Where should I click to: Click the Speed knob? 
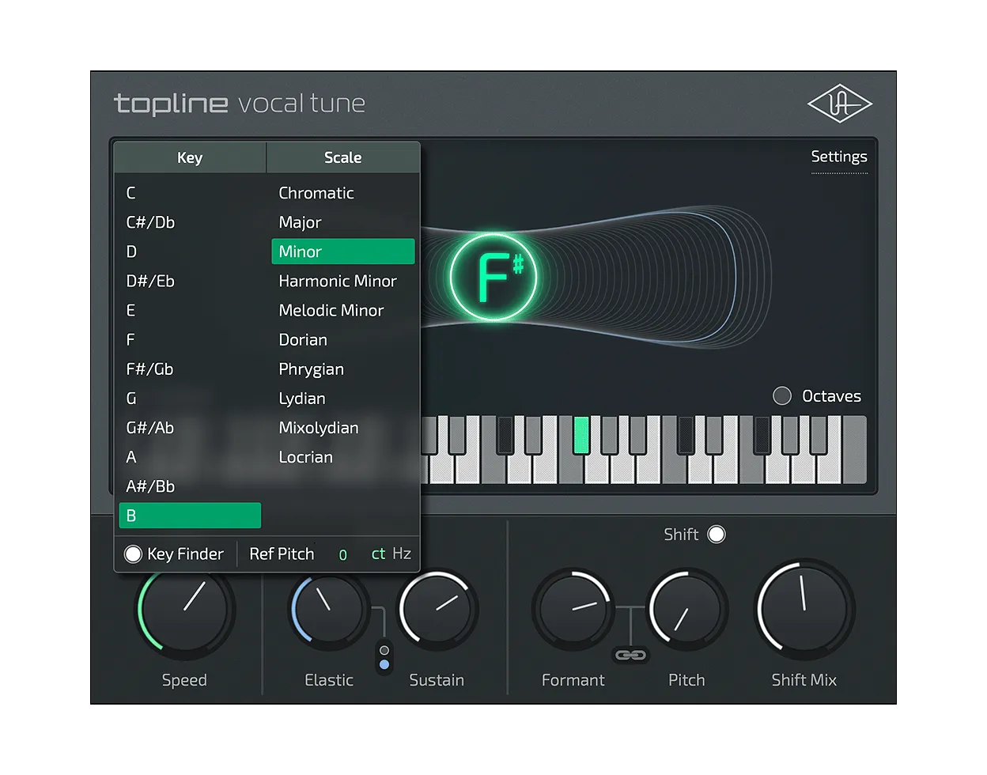(x=185, y=610)
